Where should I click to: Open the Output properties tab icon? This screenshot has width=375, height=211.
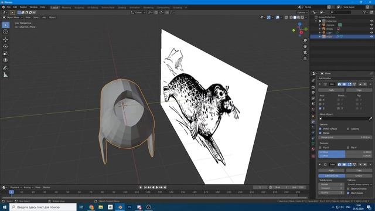pos(313,93)
